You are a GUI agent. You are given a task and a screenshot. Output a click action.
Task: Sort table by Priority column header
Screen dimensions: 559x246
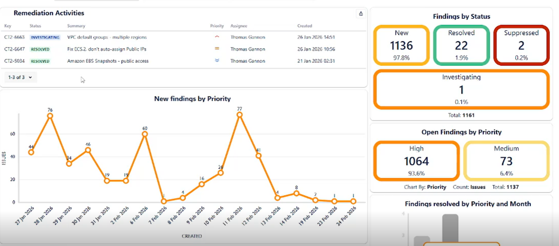point(217,26)
